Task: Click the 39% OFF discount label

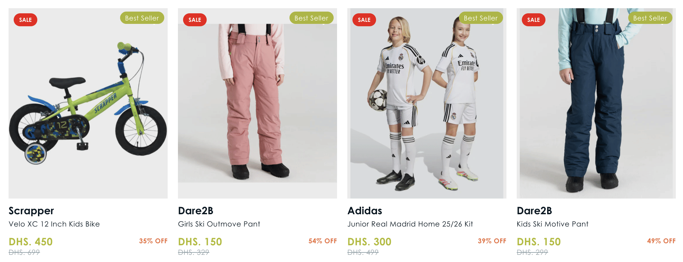Action: (x=492, y=241)
